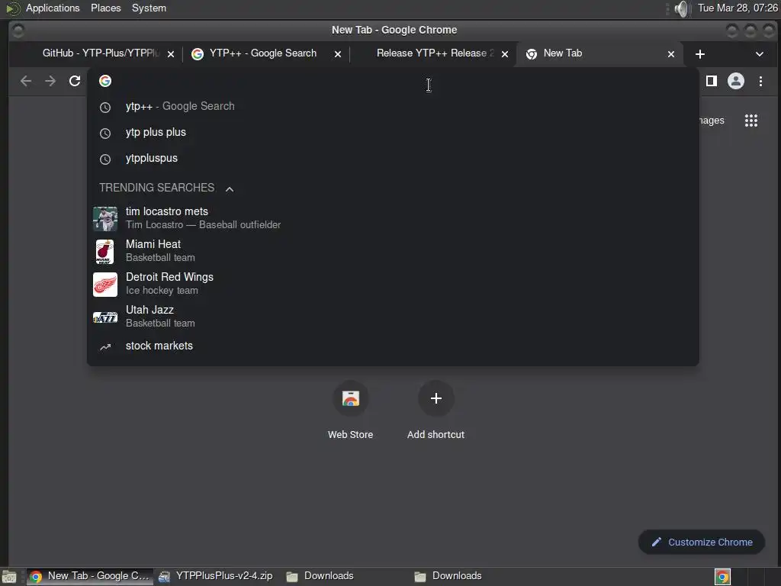Switch to the Release YTP++ tab
Screen dimensions: 781x586
coord(432,53)
